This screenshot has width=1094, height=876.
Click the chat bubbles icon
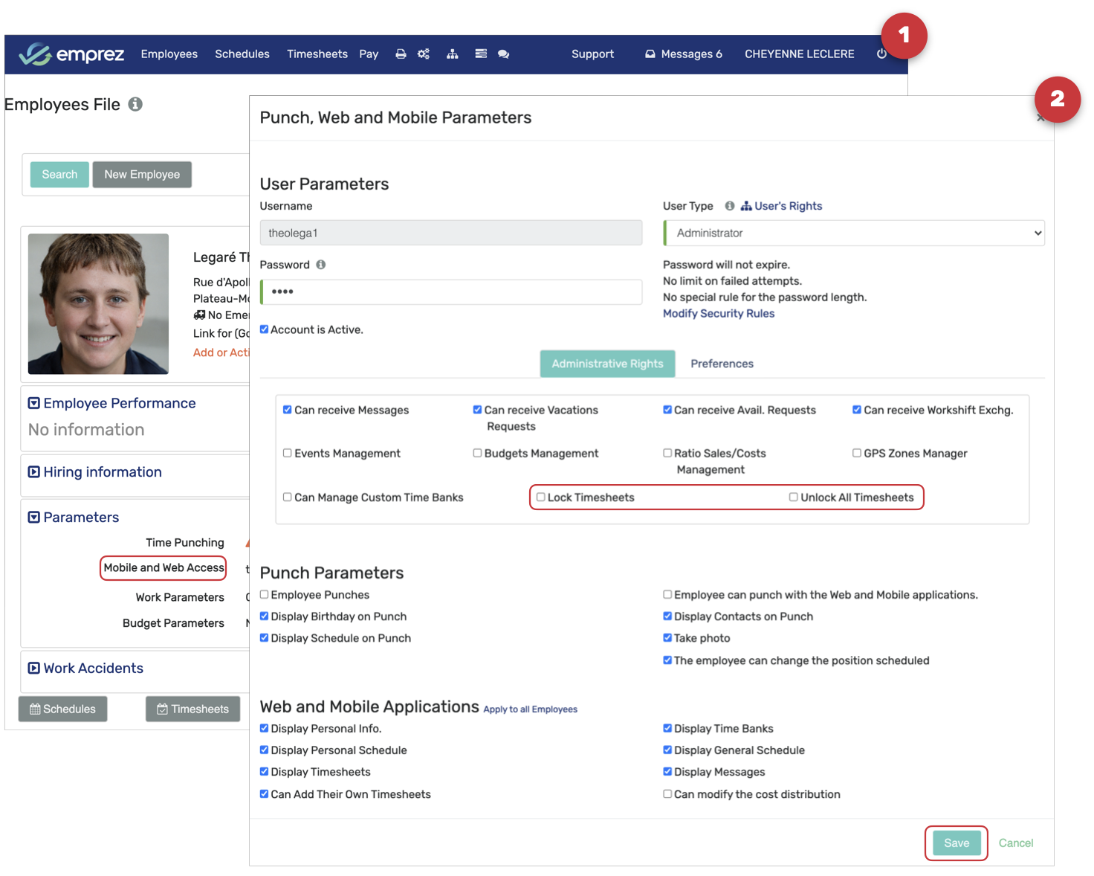click(503, 54)
